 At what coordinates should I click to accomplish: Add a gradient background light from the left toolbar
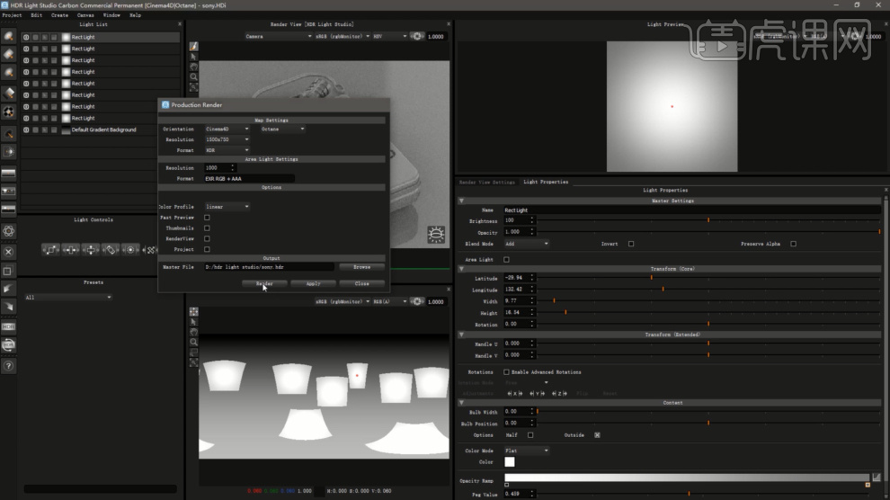(8, 173)
